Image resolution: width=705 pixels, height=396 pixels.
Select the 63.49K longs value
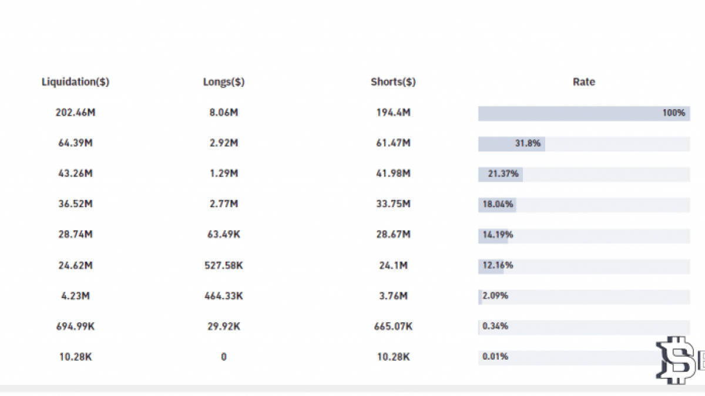pyautogui.click(x=224, y=235)
